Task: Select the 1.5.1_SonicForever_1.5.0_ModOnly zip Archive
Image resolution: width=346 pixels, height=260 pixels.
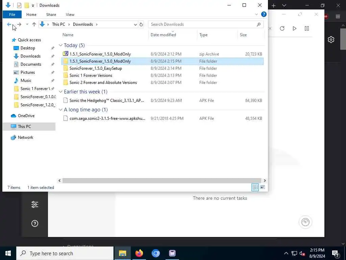Action: 163,54
